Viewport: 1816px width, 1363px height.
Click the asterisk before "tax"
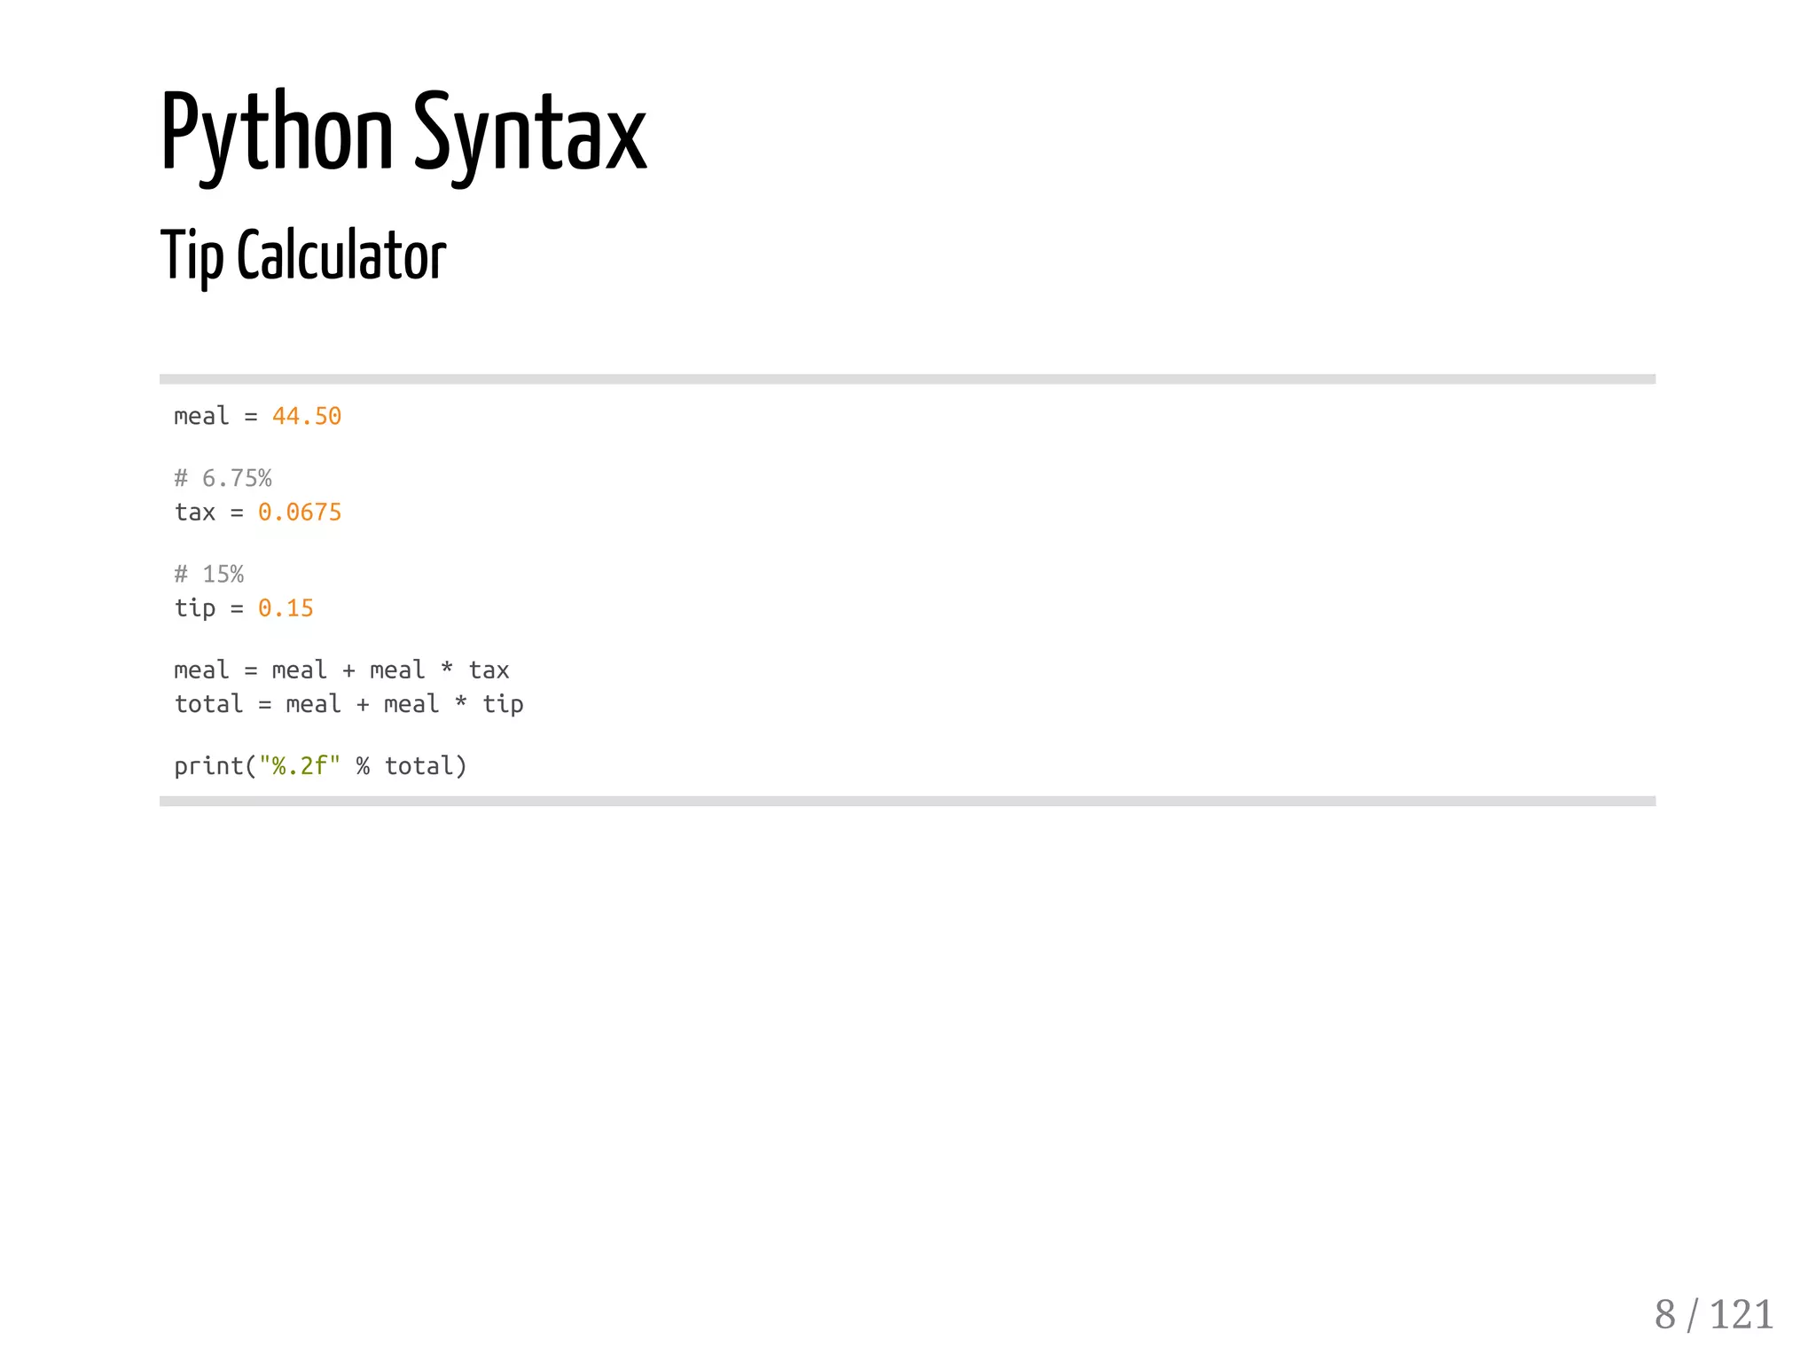[x=447, y=669]
